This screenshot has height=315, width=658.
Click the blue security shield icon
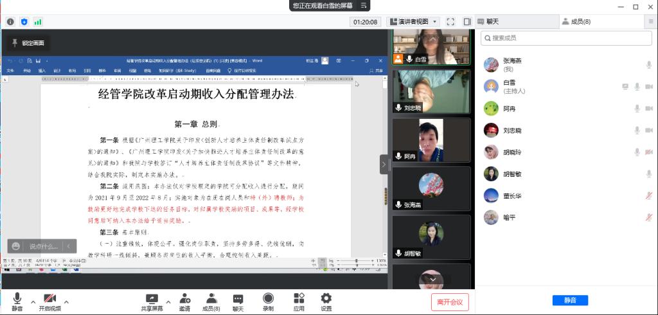pos(24,22)
